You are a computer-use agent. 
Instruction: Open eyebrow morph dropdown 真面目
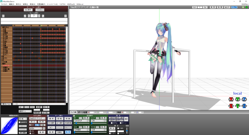(82, 130)
